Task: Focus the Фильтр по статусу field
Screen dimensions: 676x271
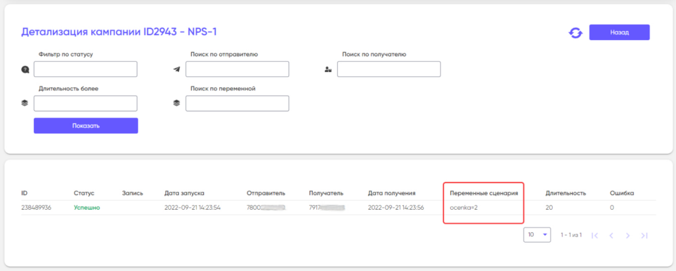Action: tap(85, 69)
